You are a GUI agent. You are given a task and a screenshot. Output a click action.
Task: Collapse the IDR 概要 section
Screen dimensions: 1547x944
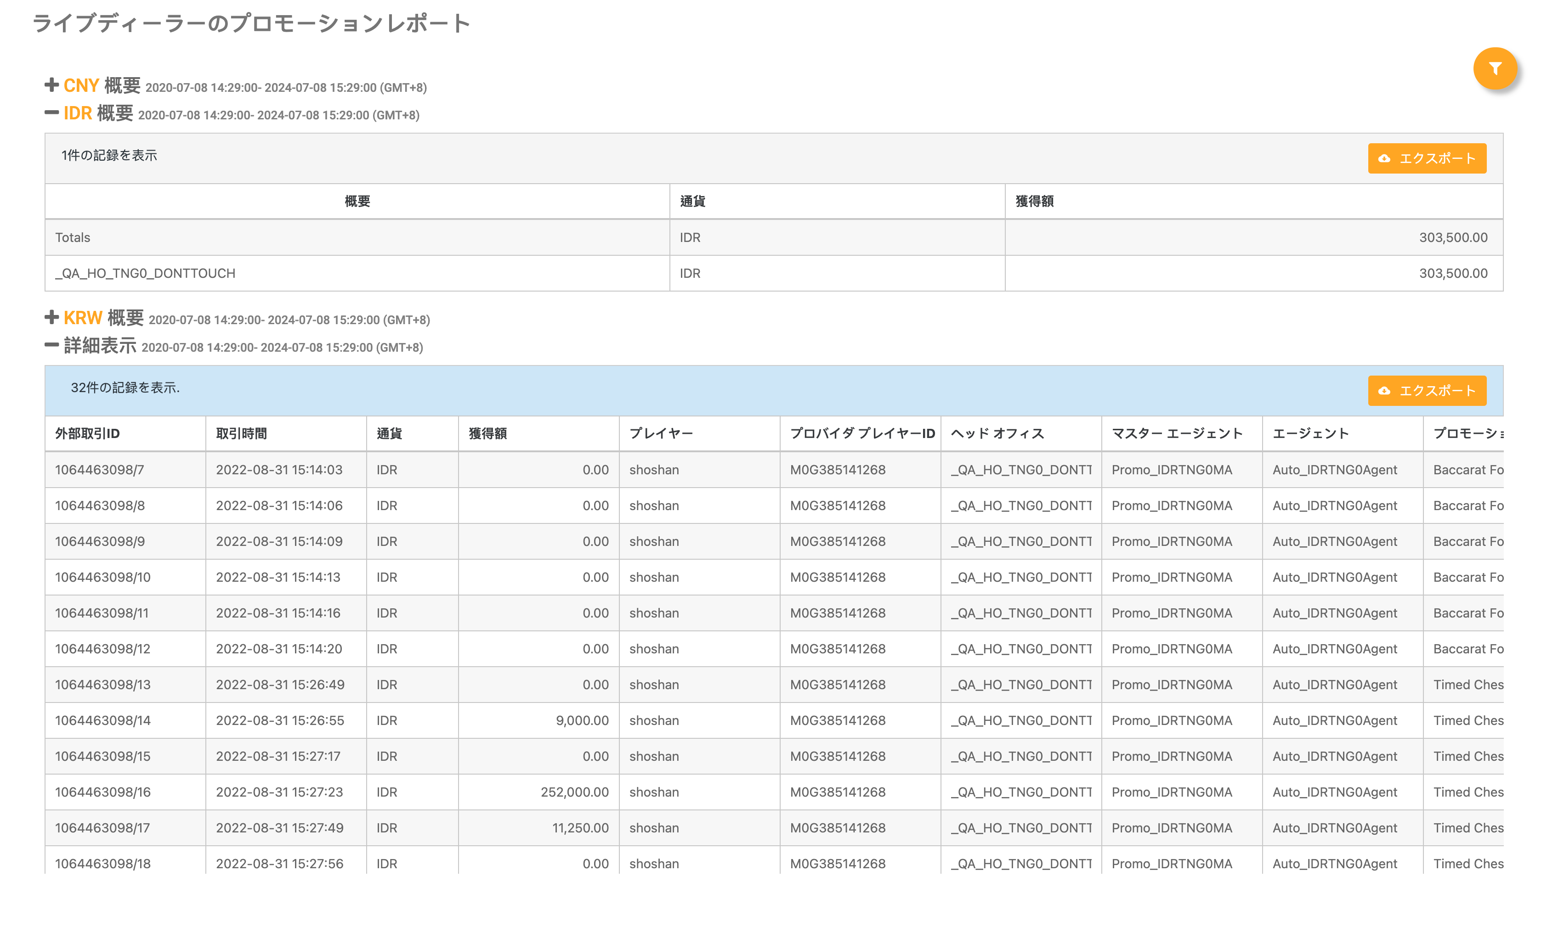point(79,113)
